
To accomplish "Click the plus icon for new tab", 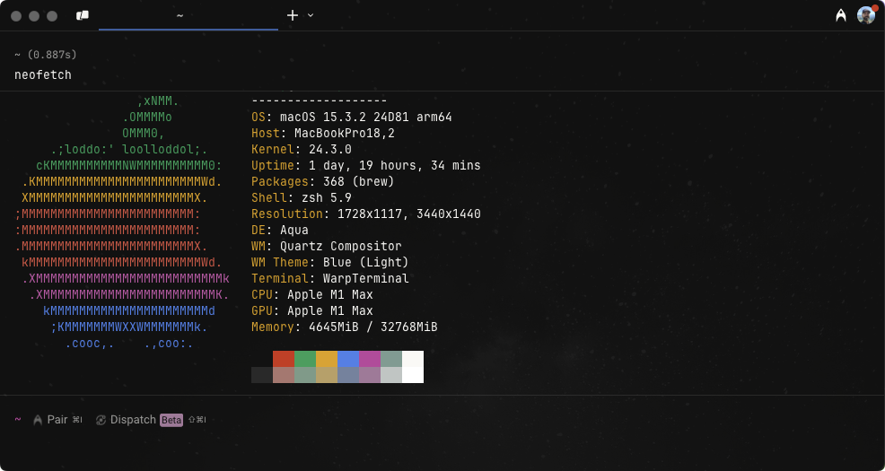I will (x=293, y=15).
